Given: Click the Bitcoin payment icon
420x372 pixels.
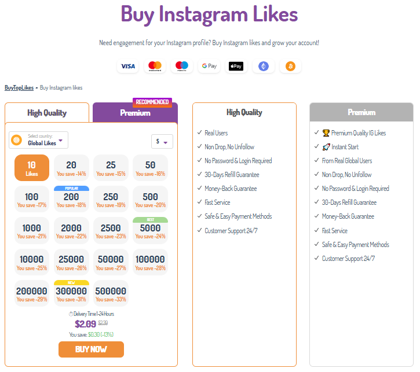Looking at the screenshot, I should coord(290,67).
